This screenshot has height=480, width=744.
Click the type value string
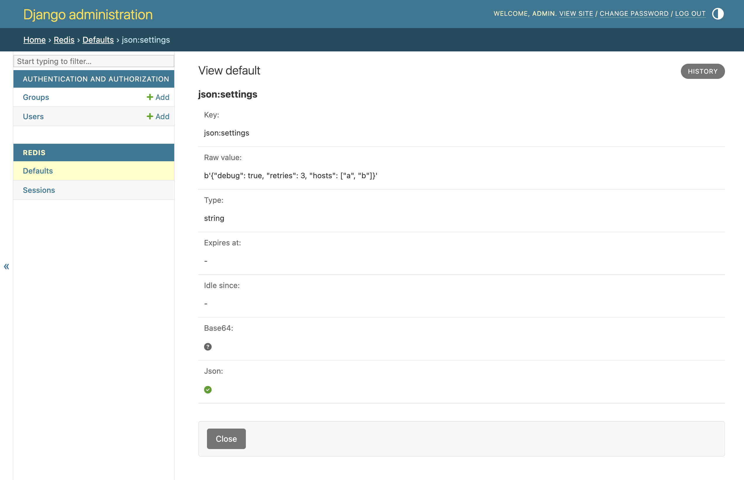214,218
